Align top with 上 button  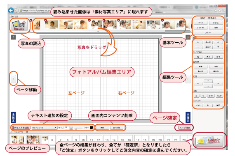point(198,47)
